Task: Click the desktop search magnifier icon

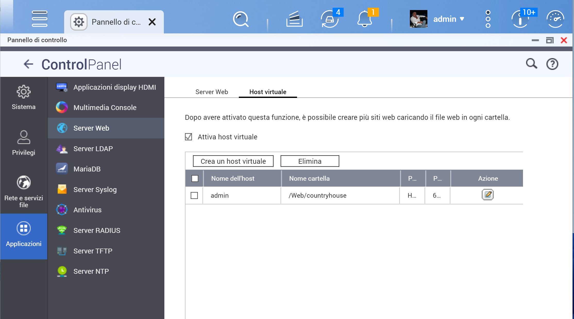Action: [x=241, y=19]
